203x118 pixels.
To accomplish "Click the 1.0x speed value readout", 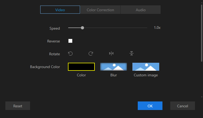I will (x=157, y=28).
